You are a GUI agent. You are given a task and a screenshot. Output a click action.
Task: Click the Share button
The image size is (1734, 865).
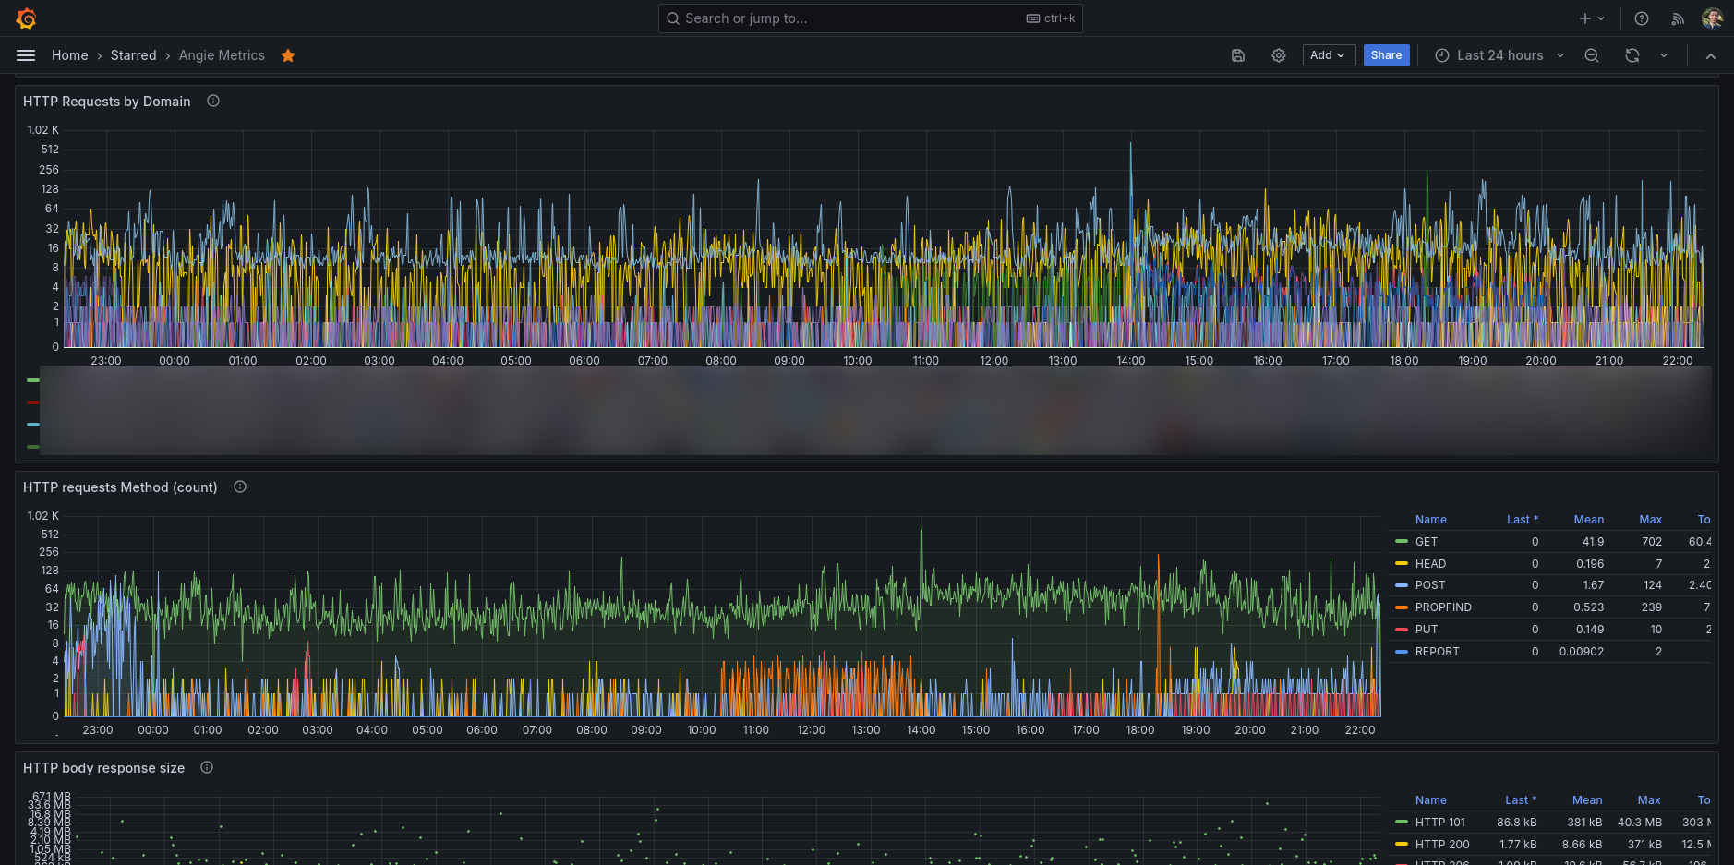click(1386, 55)
